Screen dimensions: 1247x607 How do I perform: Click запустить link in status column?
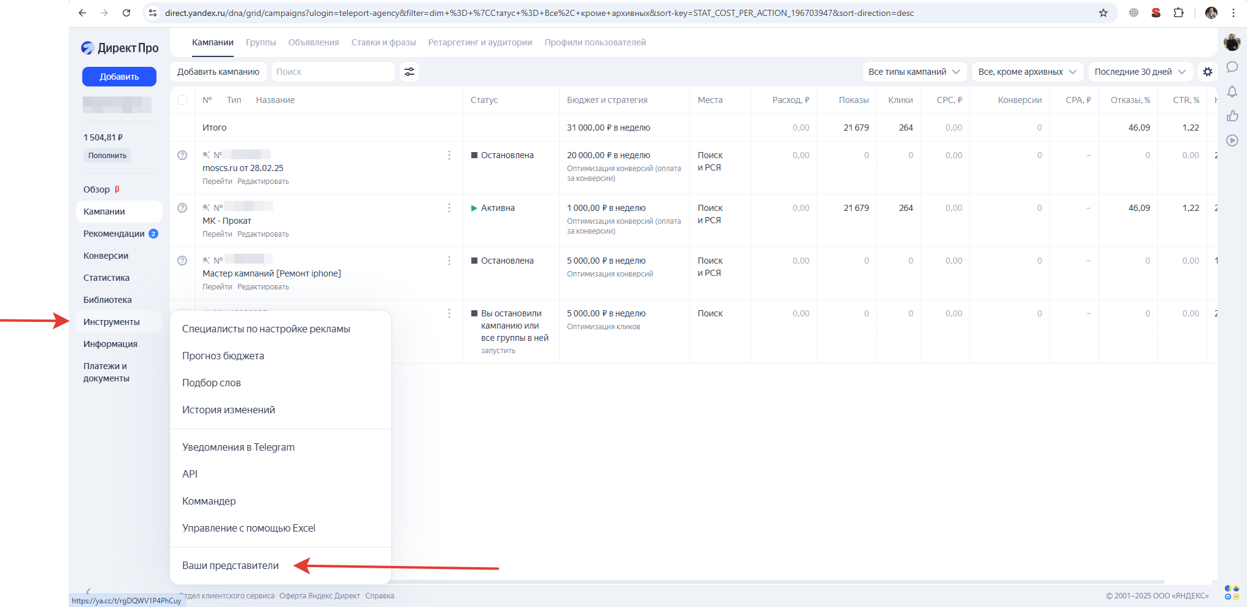[498, 351]
